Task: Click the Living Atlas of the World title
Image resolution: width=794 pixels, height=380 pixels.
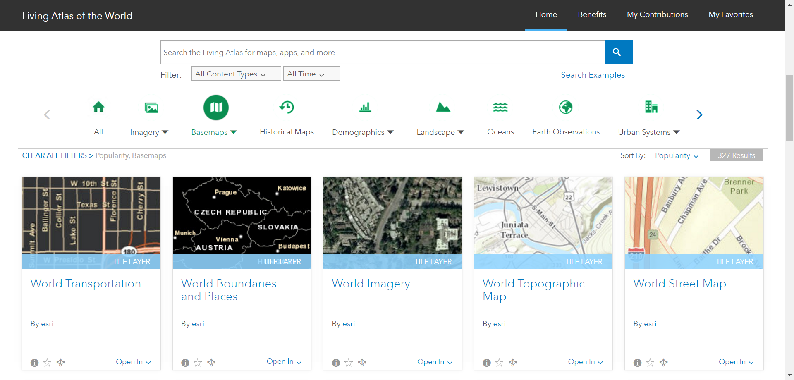Action: click(x=77, y=16)
